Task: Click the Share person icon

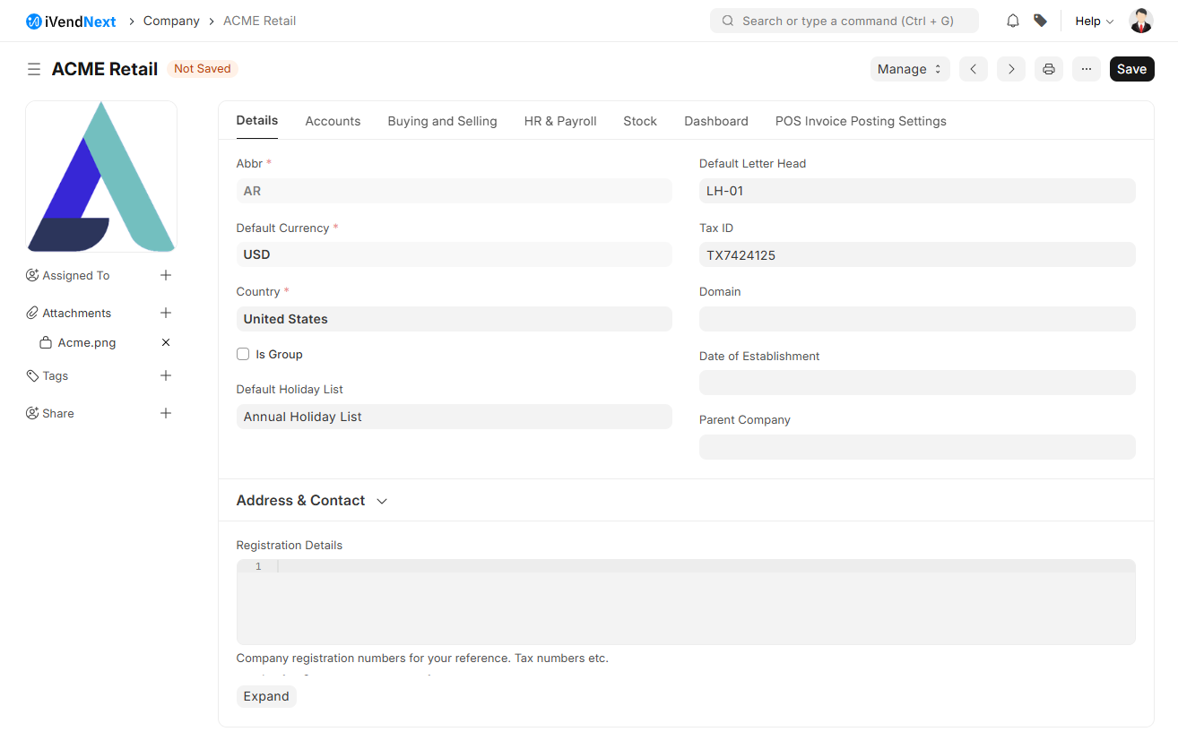Action: [x=33, y=413]
